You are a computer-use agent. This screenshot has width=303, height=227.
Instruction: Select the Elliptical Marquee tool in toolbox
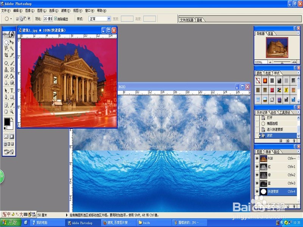(x=6, y=42)
